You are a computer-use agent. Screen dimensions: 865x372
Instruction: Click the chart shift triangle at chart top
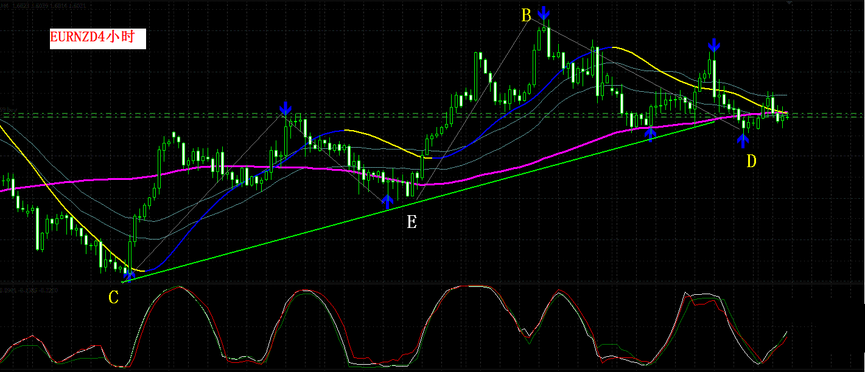click(x=790, y=3)
